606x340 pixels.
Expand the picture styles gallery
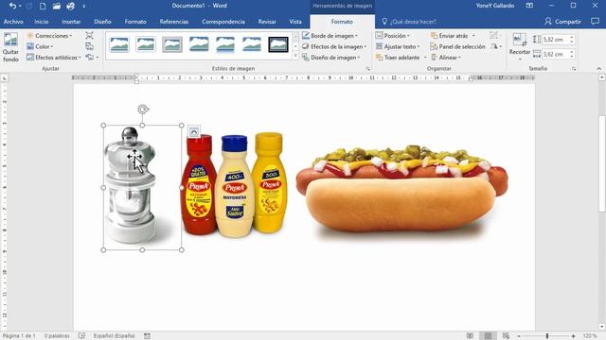coord(296,56)
